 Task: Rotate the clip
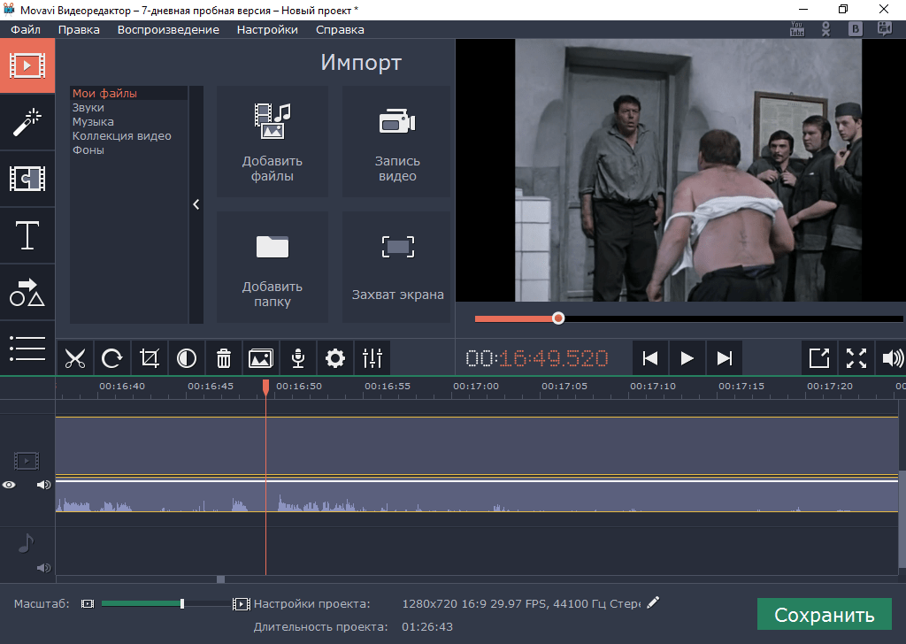click(112, 358)
